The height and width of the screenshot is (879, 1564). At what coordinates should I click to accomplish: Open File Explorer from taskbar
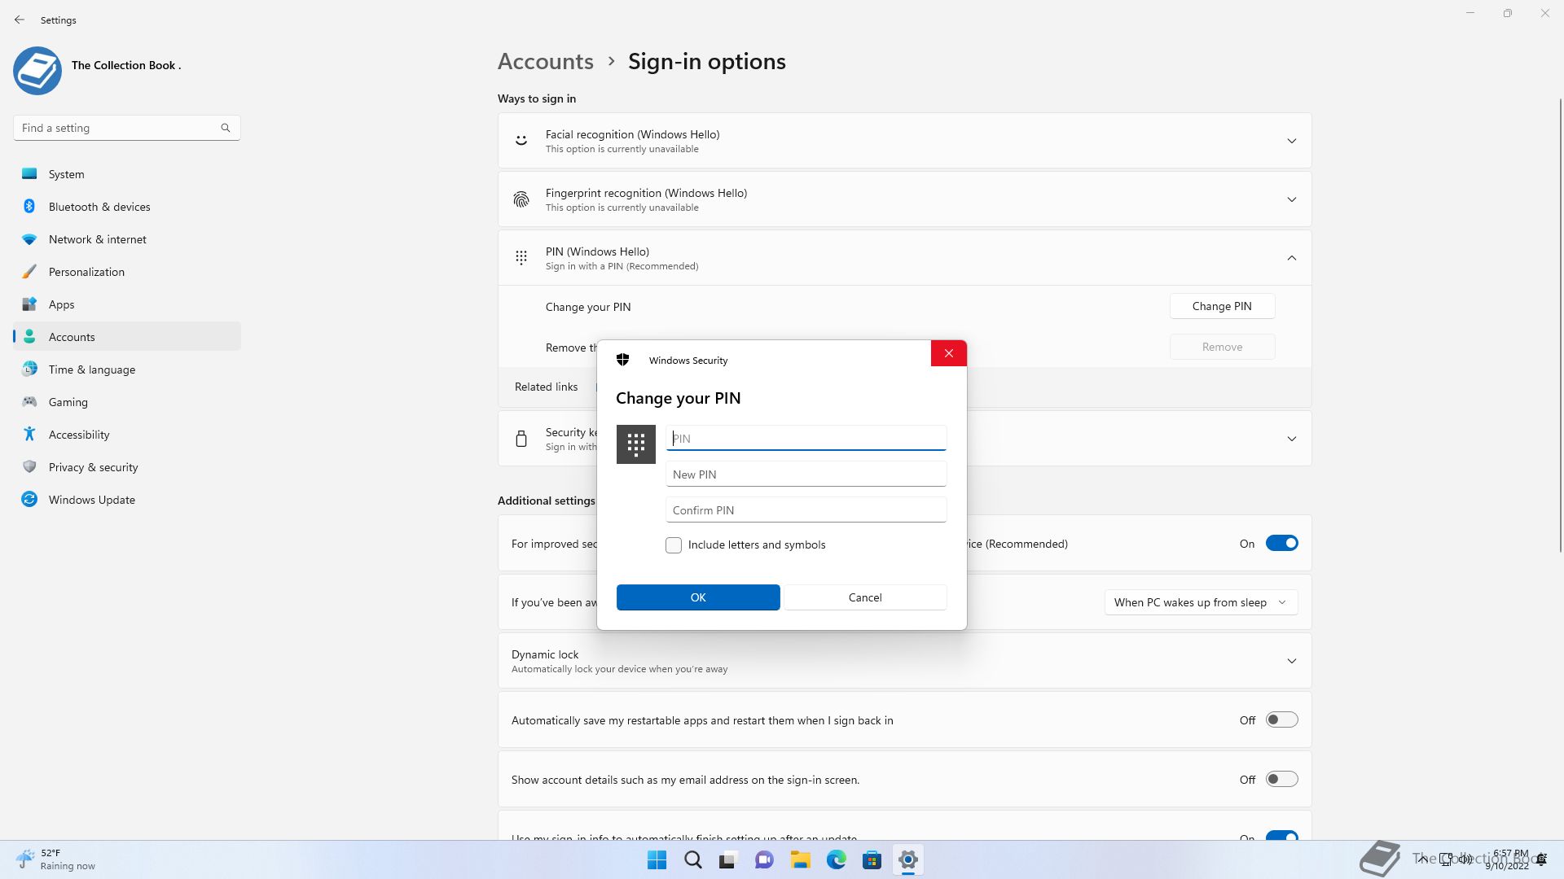800,859
